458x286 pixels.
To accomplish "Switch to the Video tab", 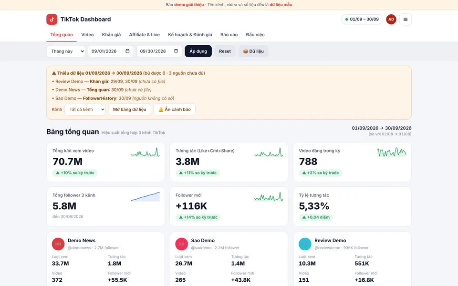I will (x=87, y=35).
